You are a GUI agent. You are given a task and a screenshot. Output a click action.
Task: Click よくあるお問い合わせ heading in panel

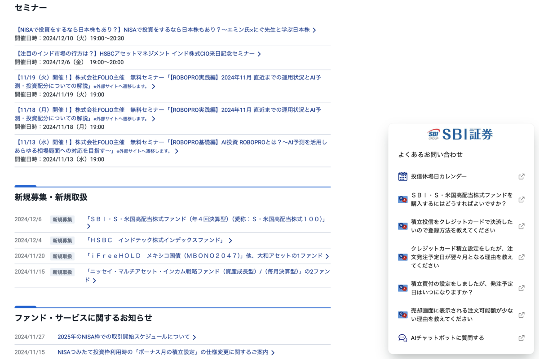[430, 154]
